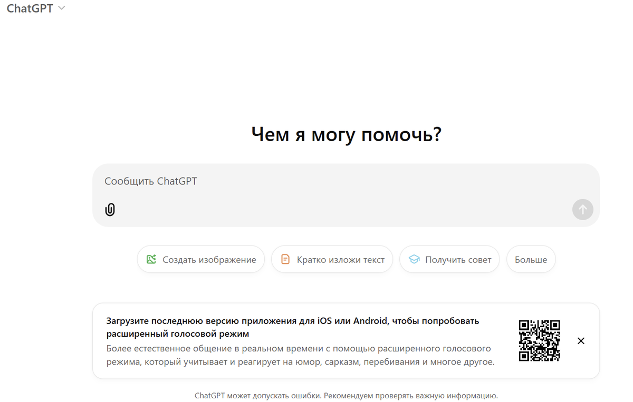This screenshot has width=633, height=402.
Task: Click the paperclip attach file icon
Action: (110, 210)
